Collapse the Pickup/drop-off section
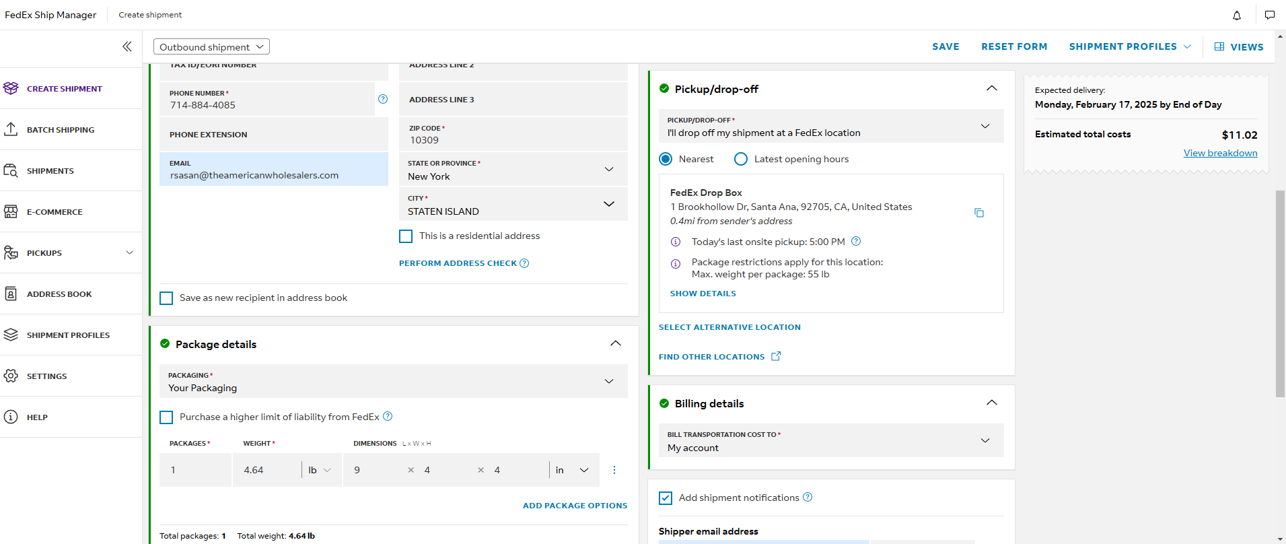The image size is (1286, 544). (x=992, y=88)
